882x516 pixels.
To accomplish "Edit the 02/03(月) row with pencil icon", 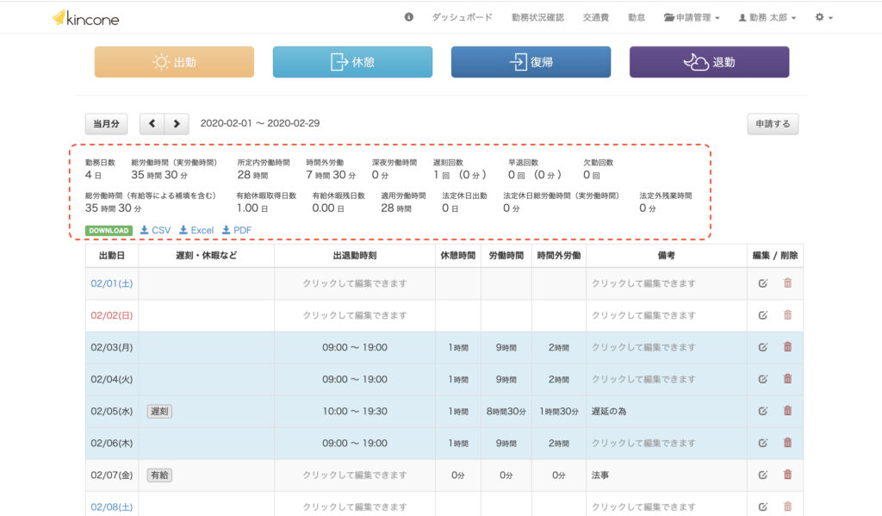I will 763,348.
